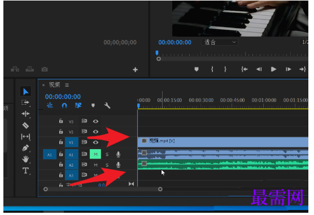The height and width of the screenshot is (215, 314).
Task: Step back one frame
Action: click(259, 69)
